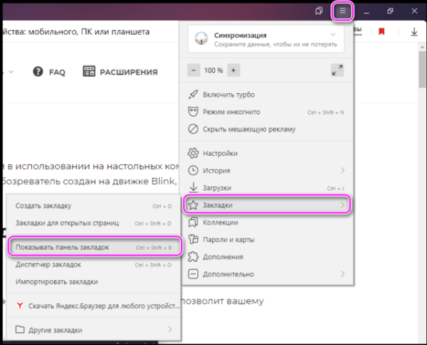Click the rocket icon for turbo

(x=193, y=95)
